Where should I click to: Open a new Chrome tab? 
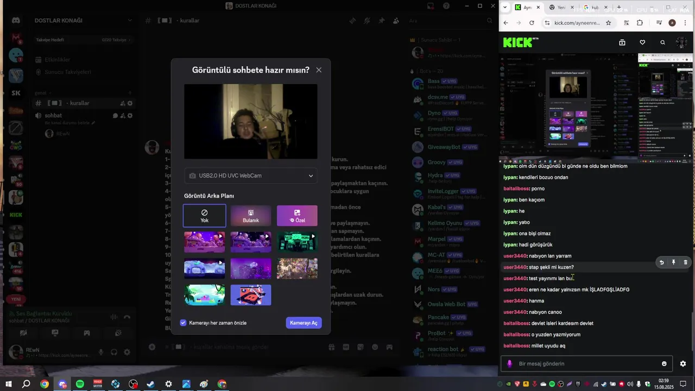pyautogui.click(x=618, y=8)
